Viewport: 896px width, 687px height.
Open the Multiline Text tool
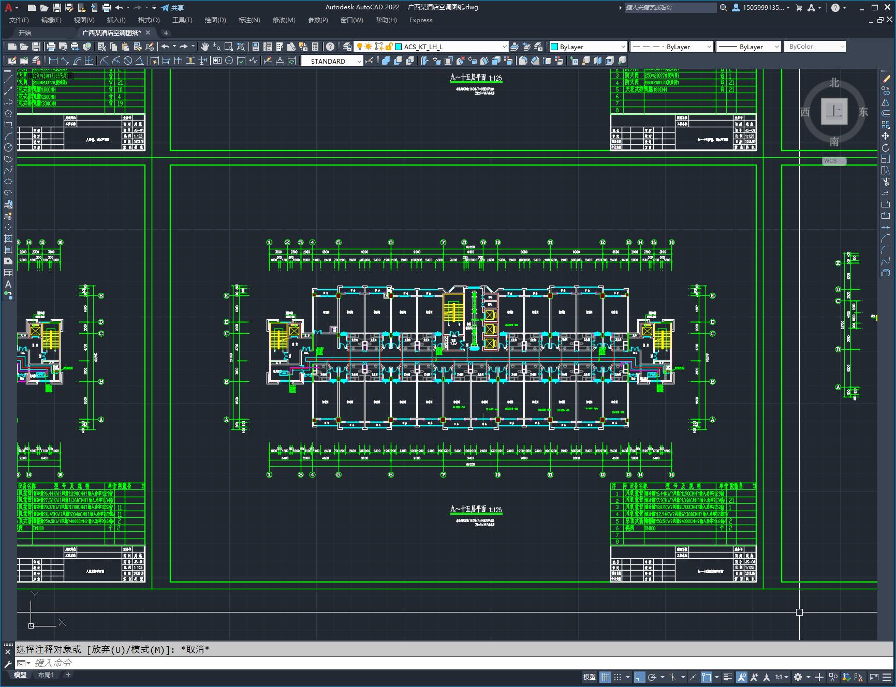tap(8, 284)
